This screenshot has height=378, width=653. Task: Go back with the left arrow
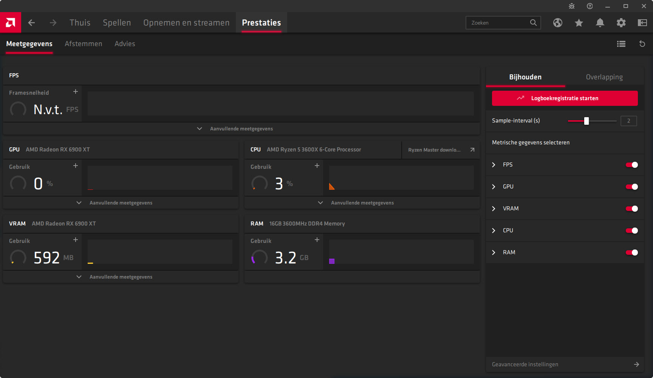[x=31, y=23]
